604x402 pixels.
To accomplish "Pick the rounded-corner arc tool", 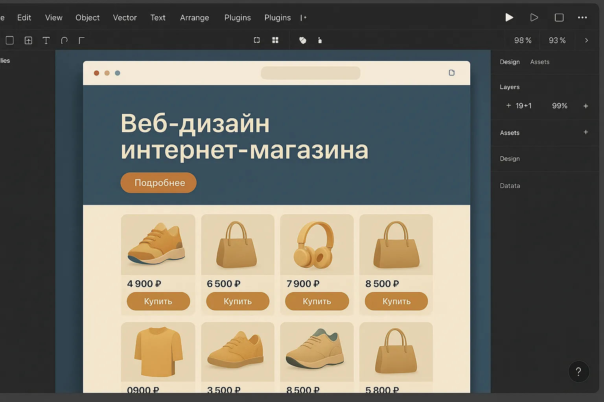I will point(64,40).
